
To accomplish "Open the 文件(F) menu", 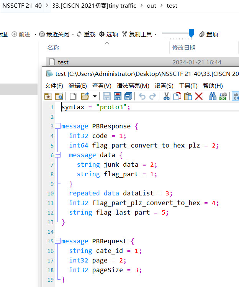I will (54, 86).
